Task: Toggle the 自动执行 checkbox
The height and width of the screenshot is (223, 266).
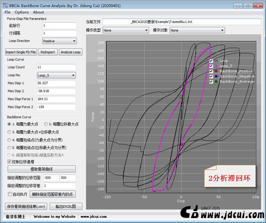Action: [10, 194]
